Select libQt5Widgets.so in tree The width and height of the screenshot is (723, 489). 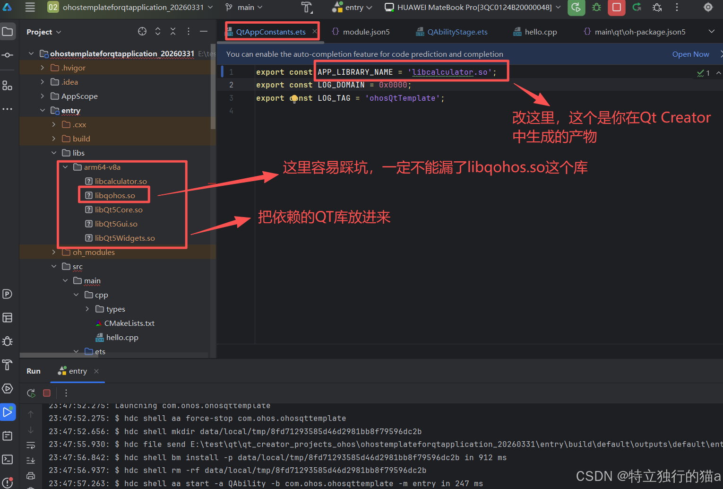click(x=120, y=238)
